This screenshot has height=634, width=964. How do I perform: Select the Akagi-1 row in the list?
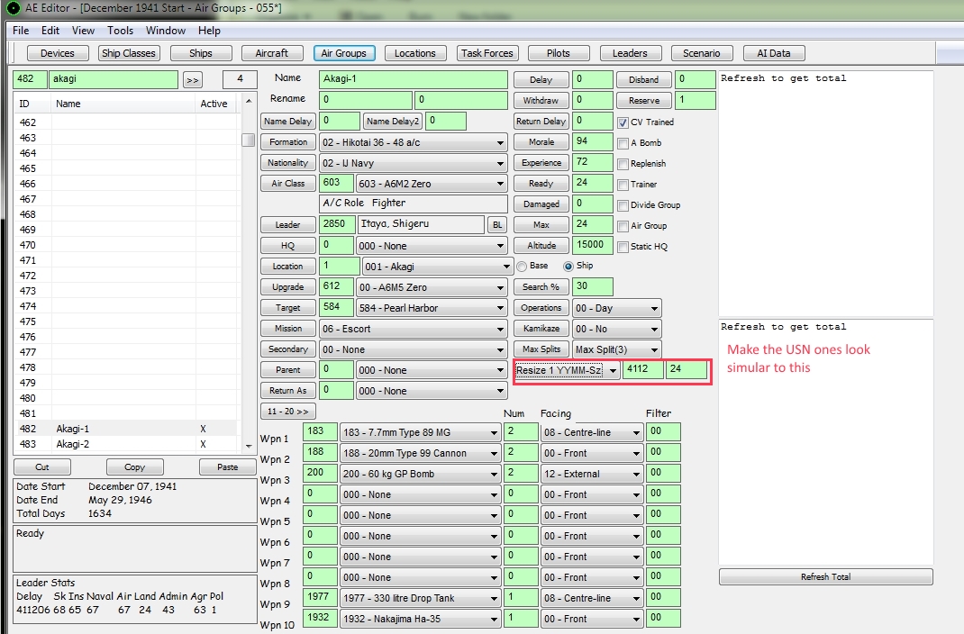coord(125,429)
